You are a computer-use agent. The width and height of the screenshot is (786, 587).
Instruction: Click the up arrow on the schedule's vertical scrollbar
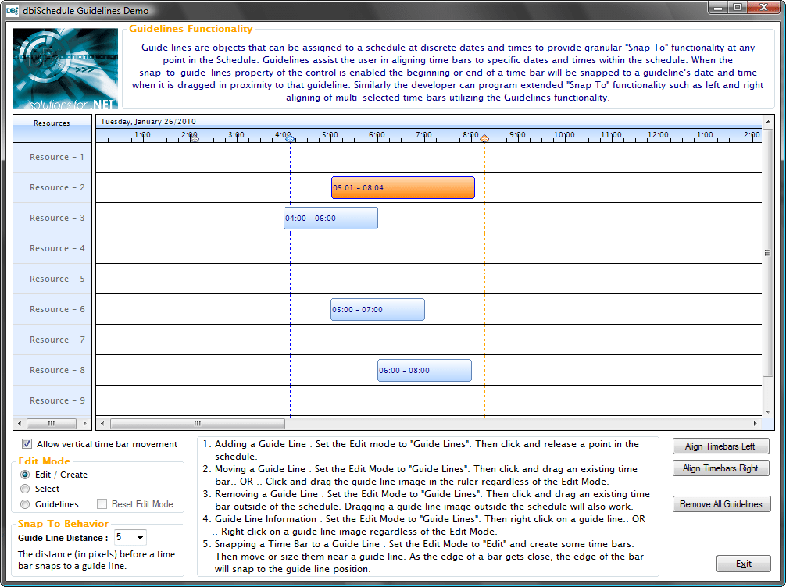click(770, 121)
